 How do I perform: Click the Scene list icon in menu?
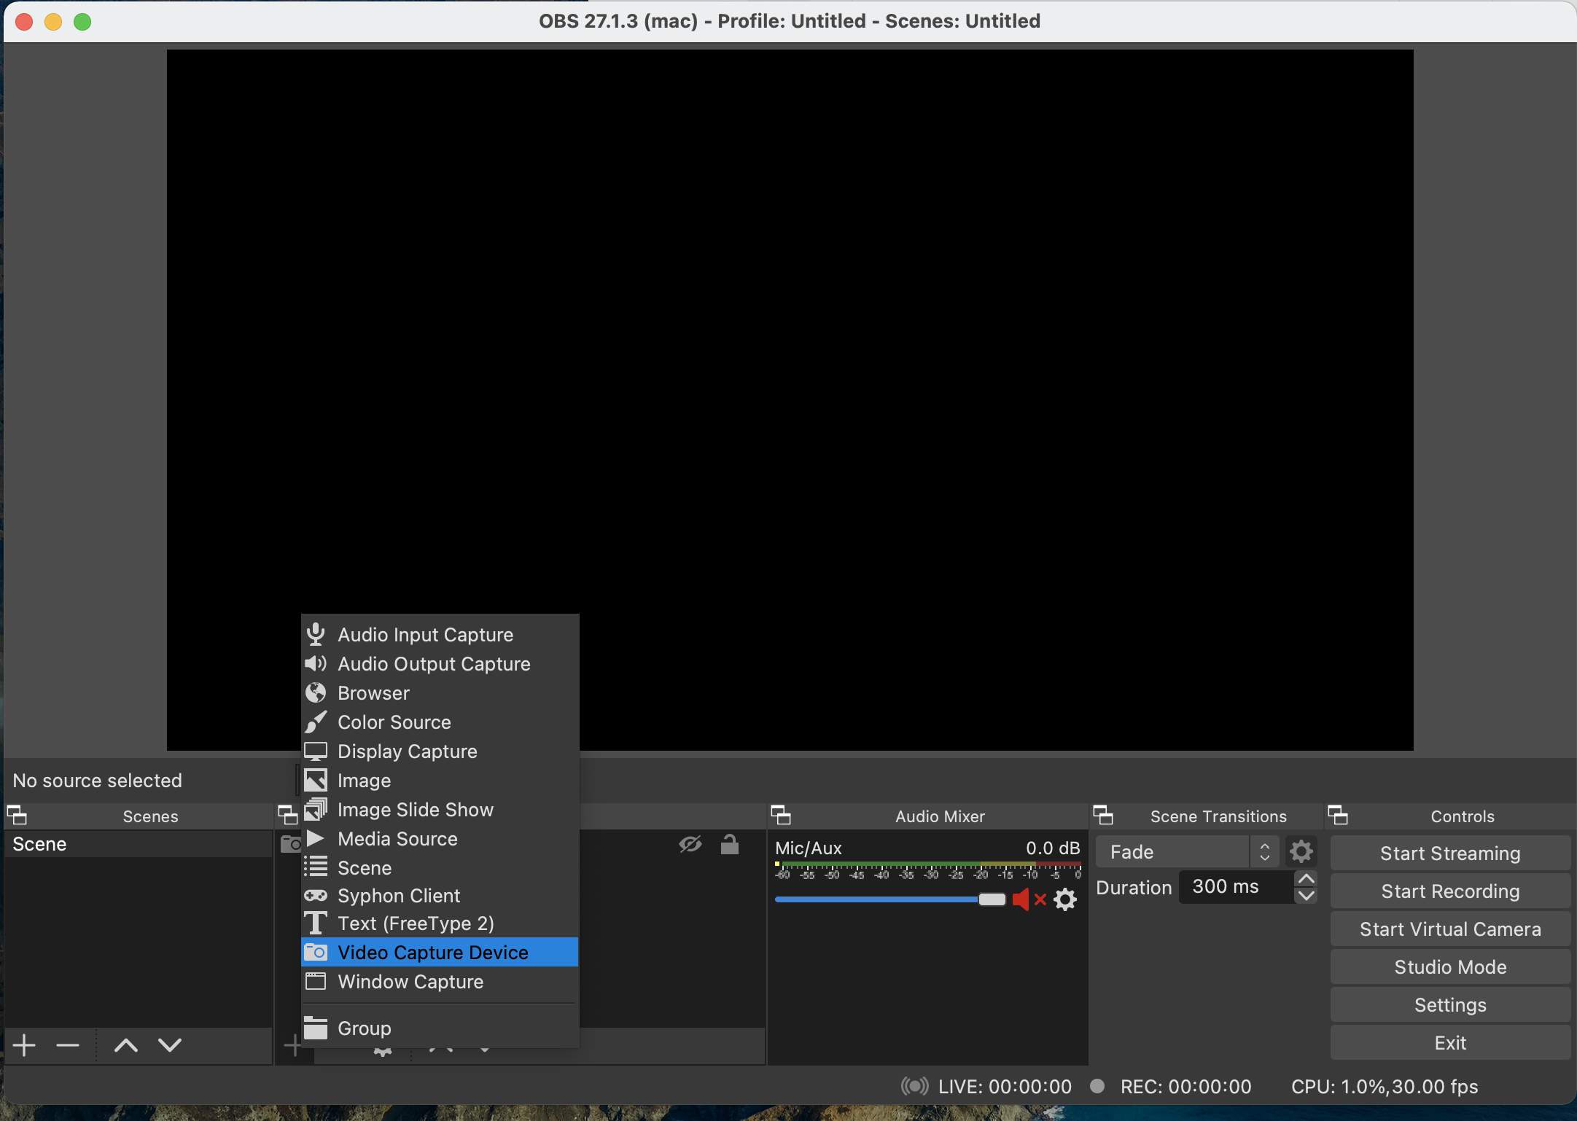pos(316,867)
